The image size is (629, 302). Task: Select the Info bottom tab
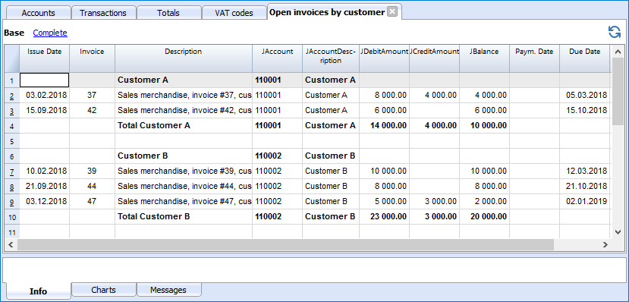point(38,291)
